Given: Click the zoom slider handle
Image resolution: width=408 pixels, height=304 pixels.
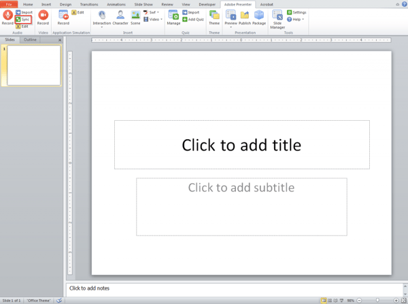Looking at the screenshot, I should 377,301.
